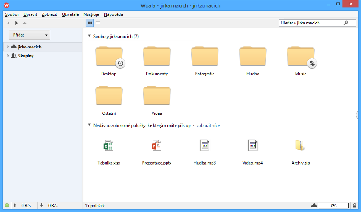Expand the jirka.macich tree node

(8, 47)
